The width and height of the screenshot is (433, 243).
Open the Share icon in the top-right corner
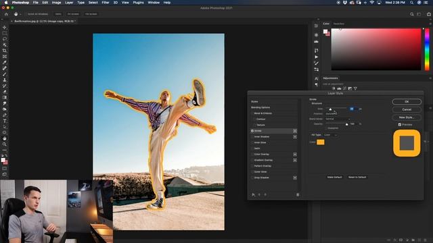[x=428, y=14]
